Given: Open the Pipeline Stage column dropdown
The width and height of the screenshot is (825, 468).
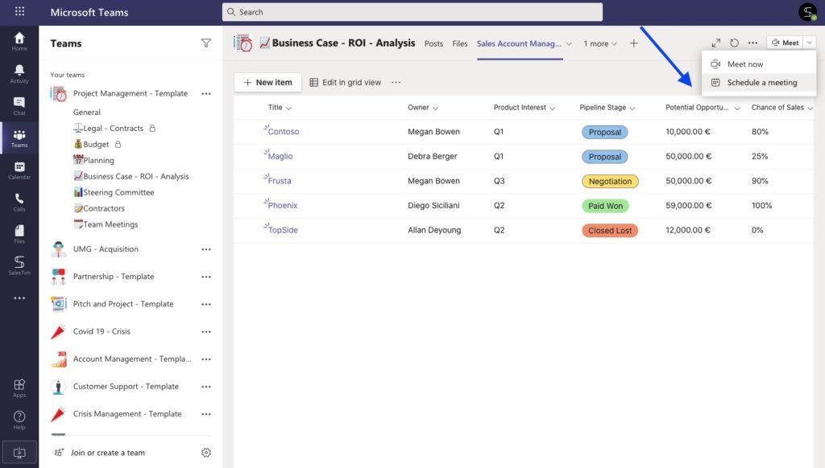Looking at the screenshot, I should click(x=632, y=109).
